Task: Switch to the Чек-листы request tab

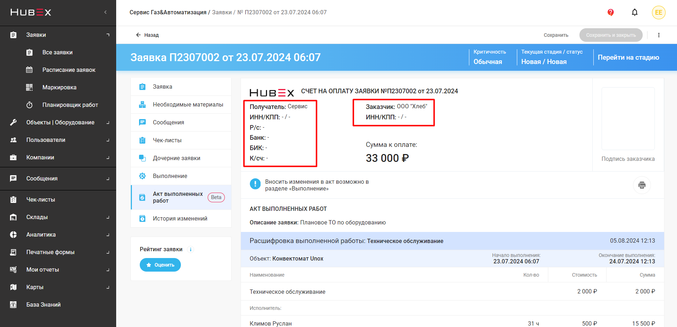Action: coord(167,140)
